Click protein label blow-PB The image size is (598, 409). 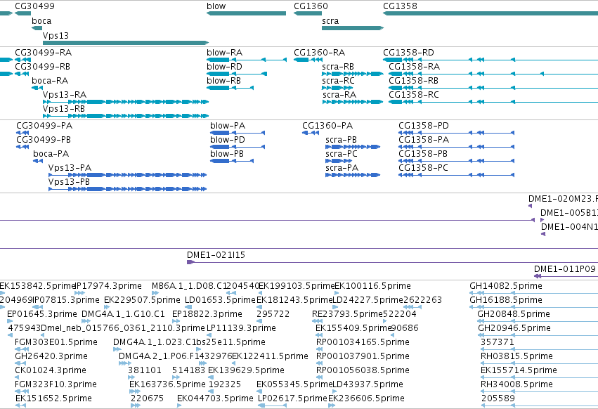(x=227, y=154)
